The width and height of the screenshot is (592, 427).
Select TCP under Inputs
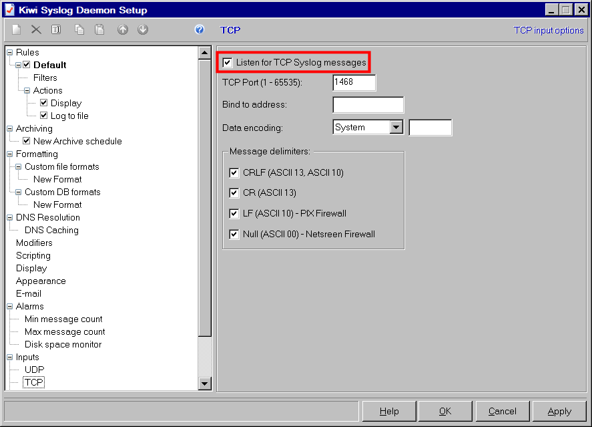click(34, 382)
